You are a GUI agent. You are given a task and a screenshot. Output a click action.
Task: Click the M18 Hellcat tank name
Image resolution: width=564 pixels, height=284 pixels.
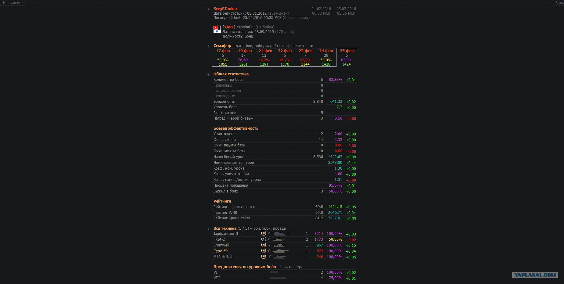(224, 257)
